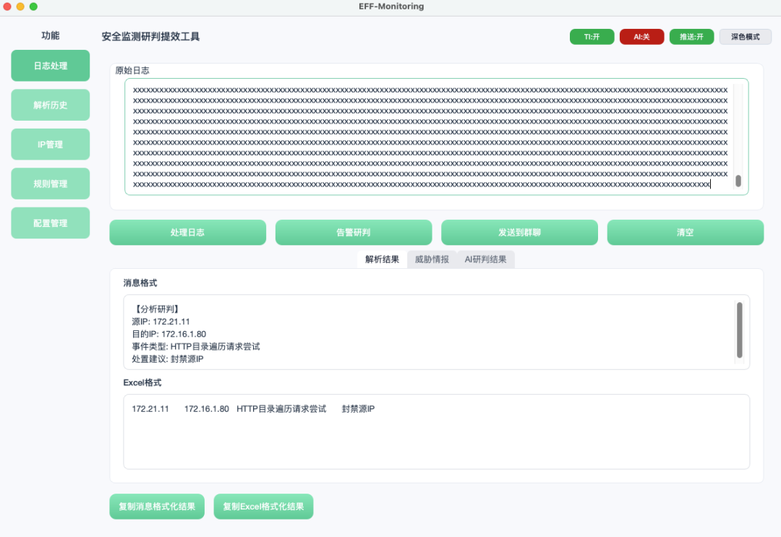Switch to the 威胁情报 tab
781x537 pixels.
(x=432, y=259)
